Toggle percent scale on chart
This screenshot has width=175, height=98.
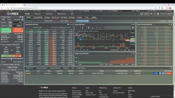pos(121,50)
